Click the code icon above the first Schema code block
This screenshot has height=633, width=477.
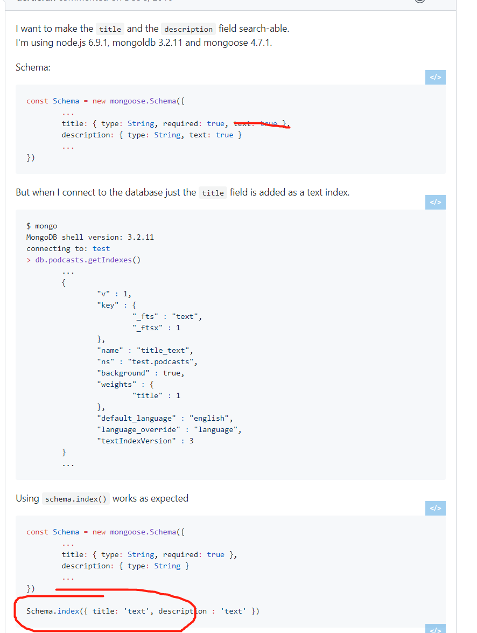(x=436, y=77)
